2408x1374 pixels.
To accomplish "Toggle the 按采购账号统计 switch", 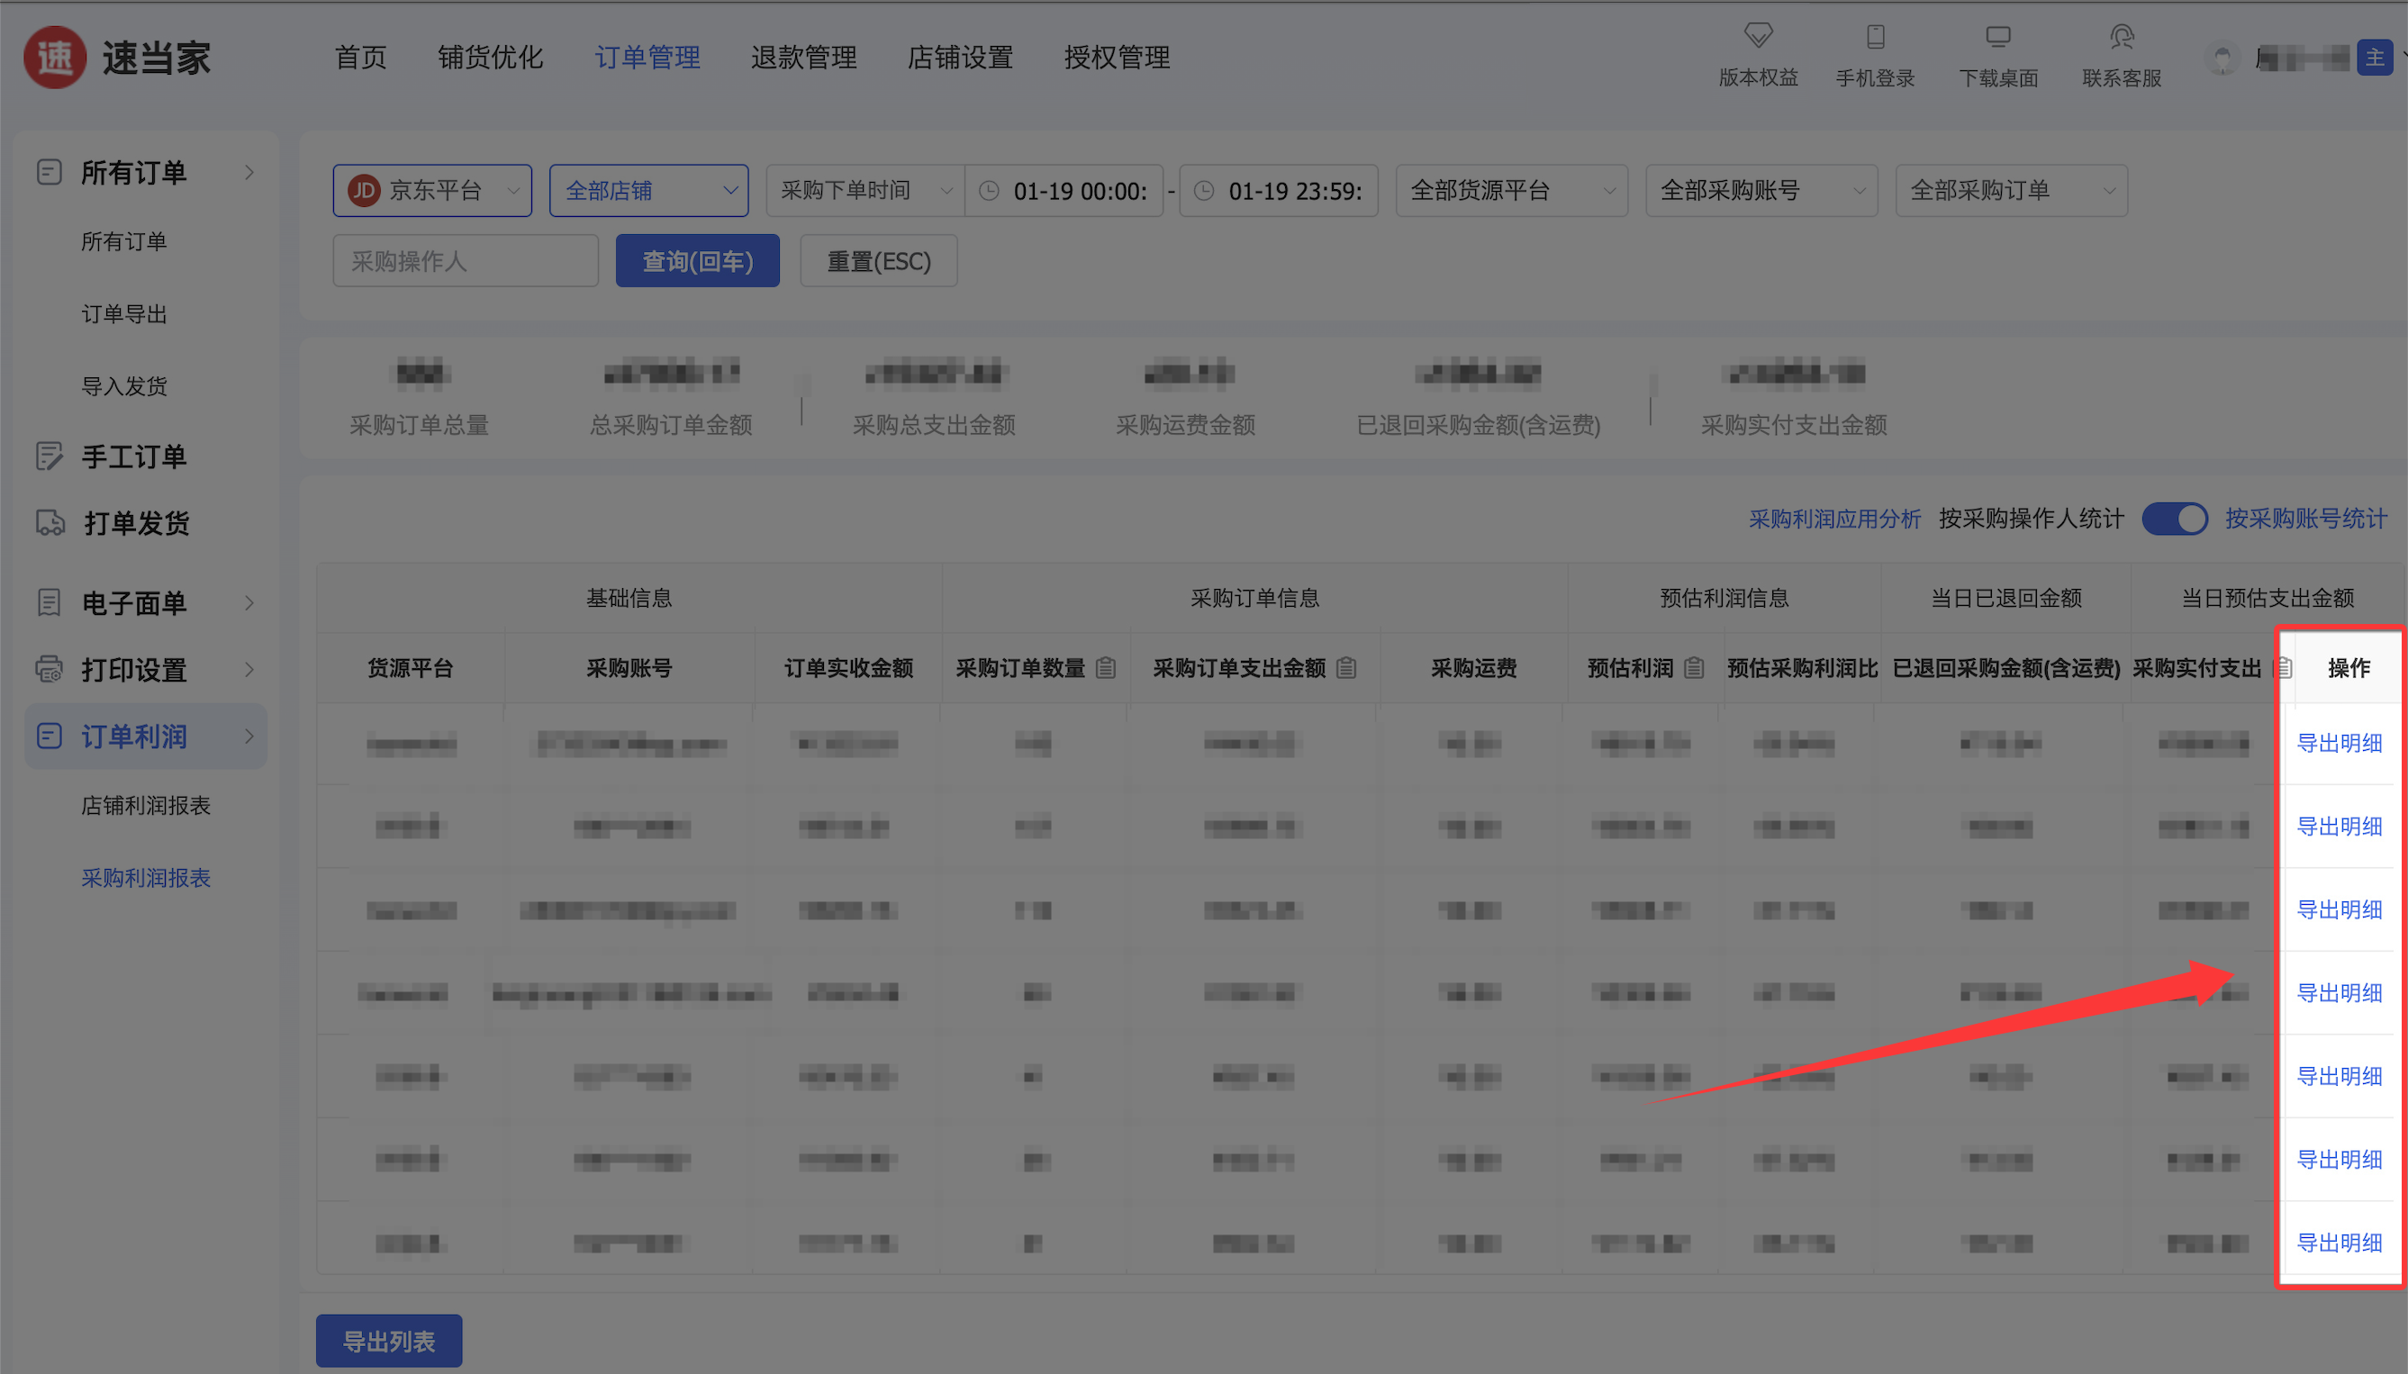I will tap(2174, 519).
